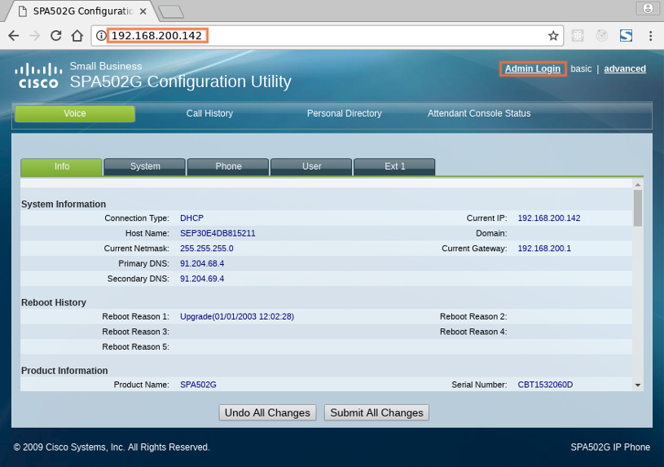This screenshot has height=467, width=664.
Task: Click the Product Information heading
Action: [x=64, y=371]
